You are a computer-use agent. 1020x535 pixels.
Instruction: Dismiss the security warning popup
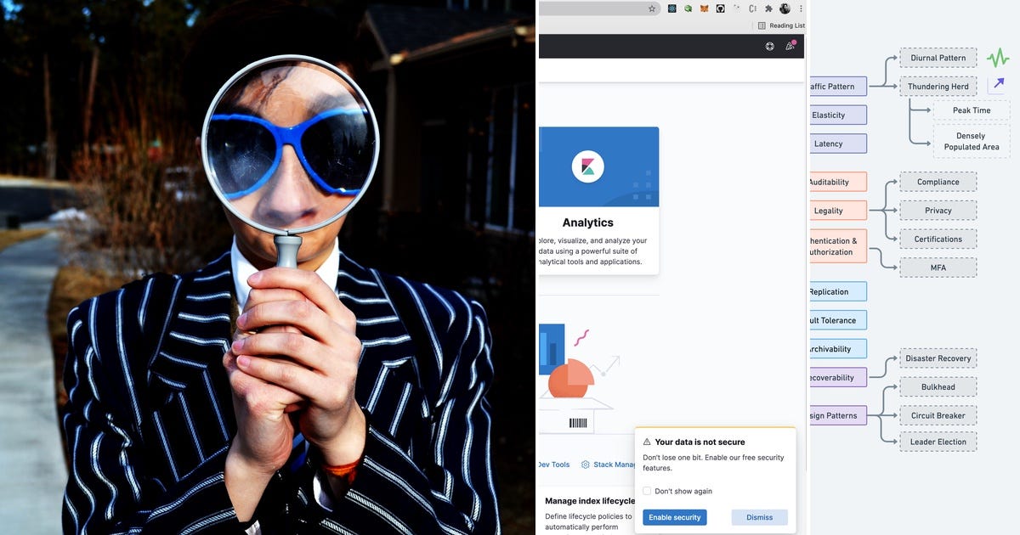tap(759, 517)
